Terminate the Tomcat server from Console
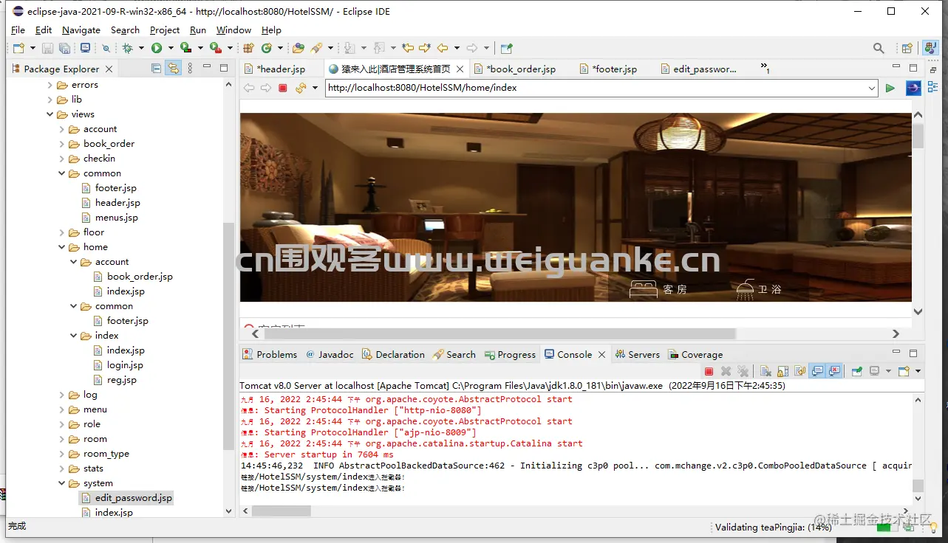 tap(709, 371)
